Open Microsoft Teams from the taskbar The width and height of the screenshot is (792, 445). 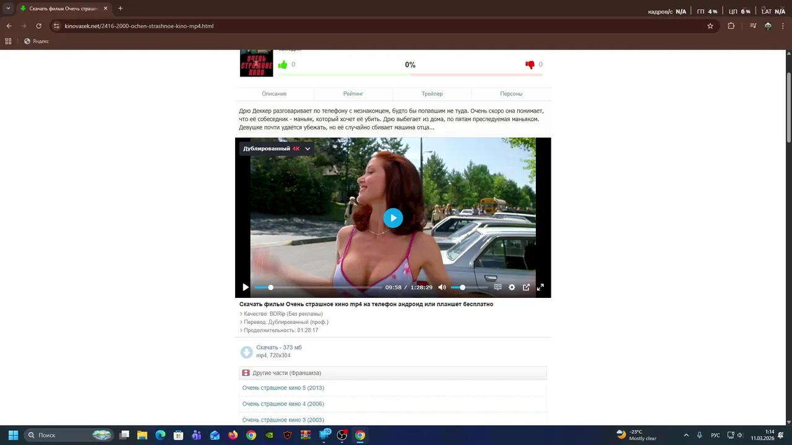197,435
